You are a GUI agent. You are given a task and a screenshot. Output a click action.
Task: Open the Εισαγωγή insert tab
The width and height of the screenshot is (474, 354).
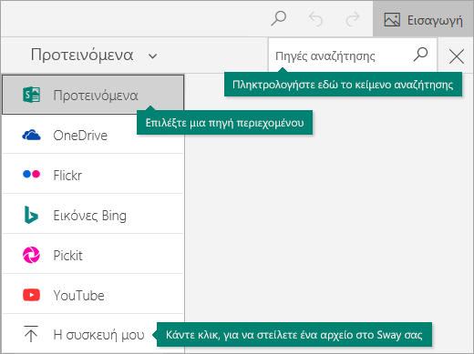423,19
